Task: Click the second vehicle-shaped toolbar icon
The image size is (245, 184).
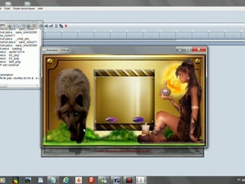Action: (51, 26)
